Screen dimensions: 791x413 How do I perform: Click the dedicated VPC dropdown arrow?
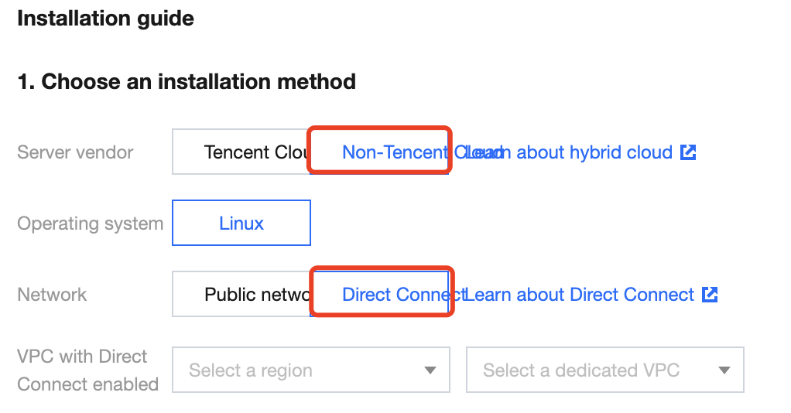[x=724, y=370]
